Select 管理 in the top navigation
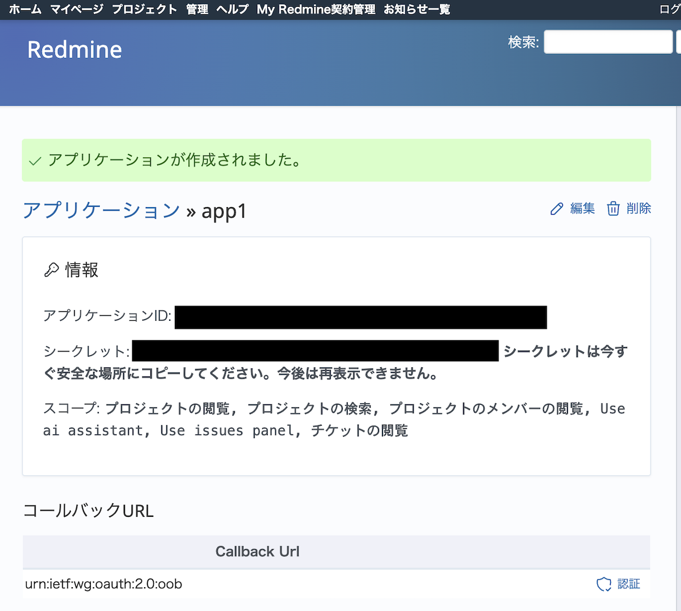 click(197, 9)
